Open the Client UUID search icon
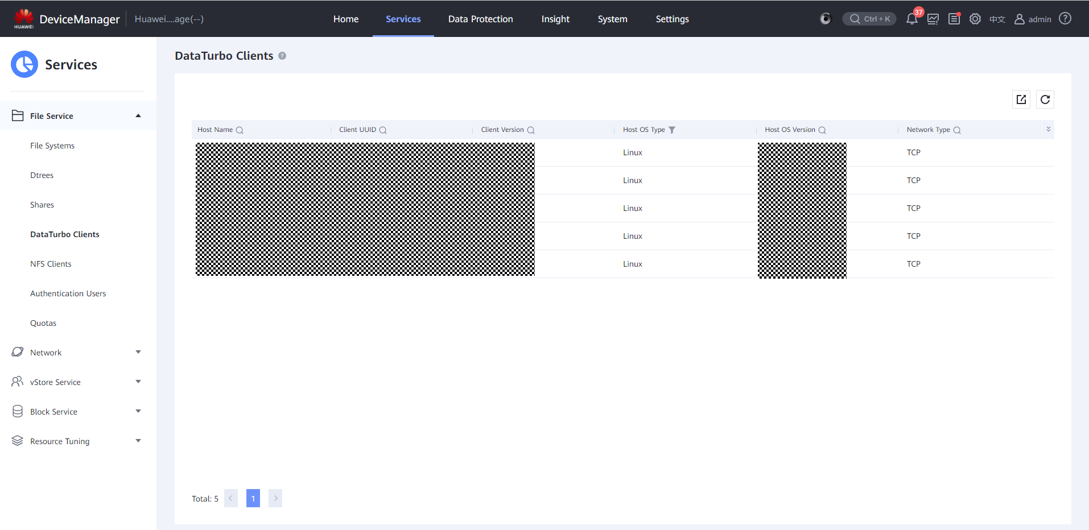This screenshot has height=530, width=1089. [383, 130]
